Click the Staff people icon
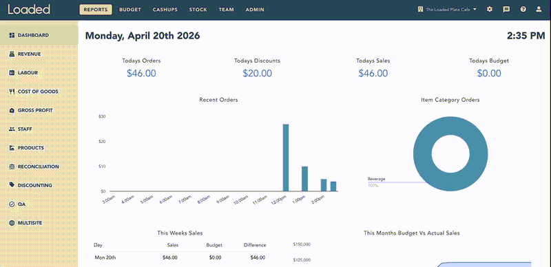 point(12,129)
